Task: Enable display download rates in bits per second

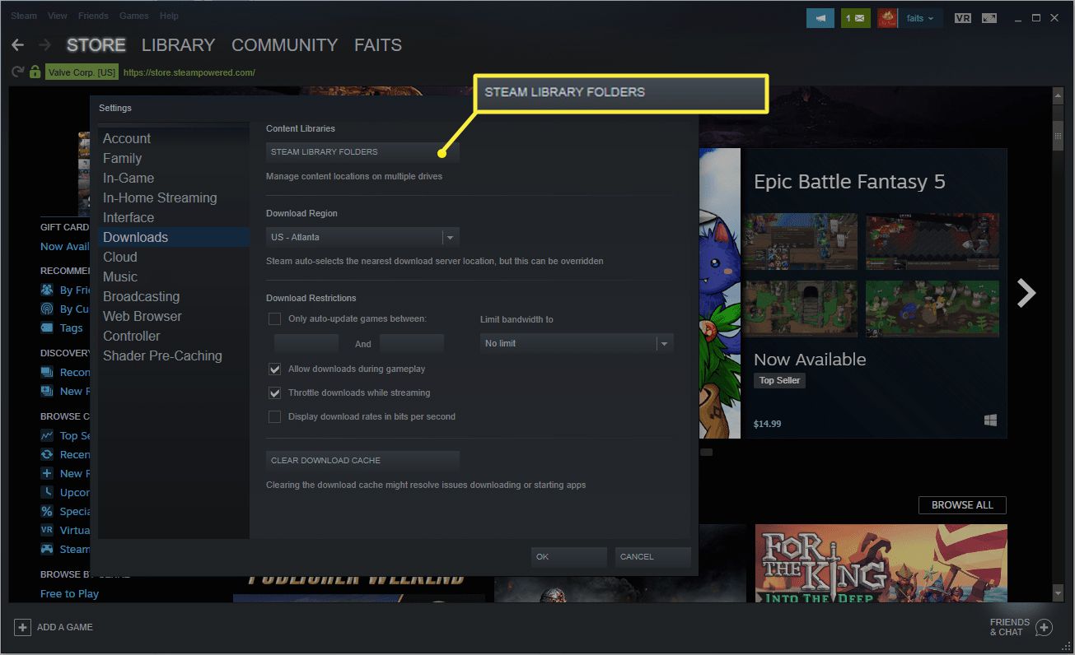Action: (x=275, y=416)
